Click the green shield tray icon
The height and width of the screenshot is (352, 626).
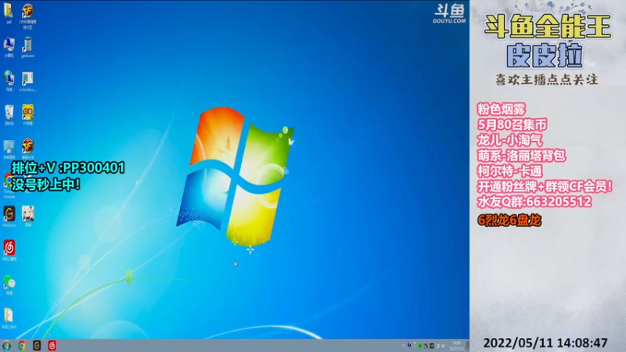point(420,346)
